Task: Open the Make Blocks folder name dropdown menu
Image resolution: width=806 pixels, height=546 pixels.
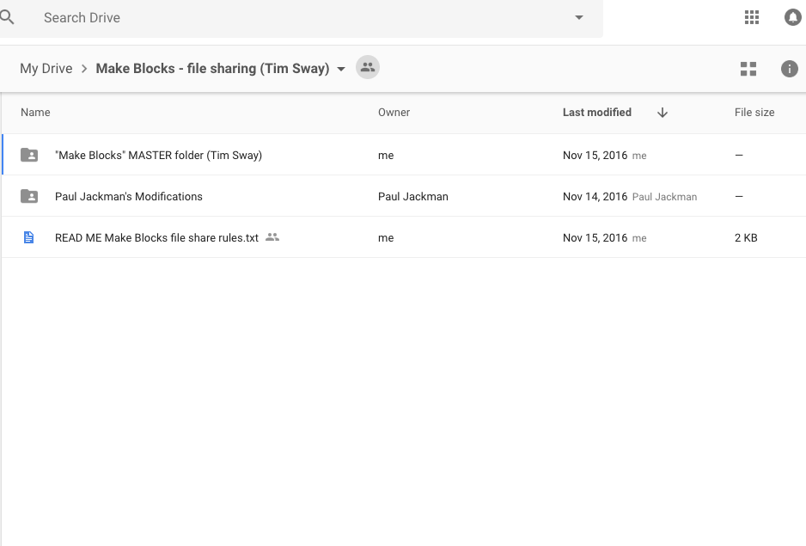Action: coord(341,68)
